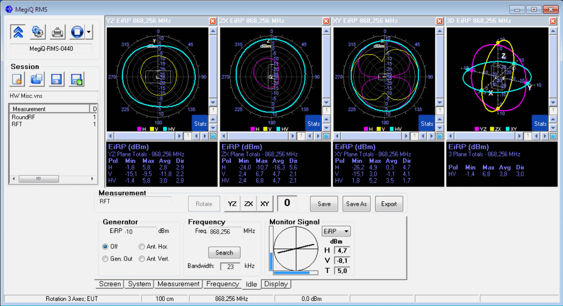Switch to the Screen tab
This screenshot has width=563, height=306.
coord(110,284)
